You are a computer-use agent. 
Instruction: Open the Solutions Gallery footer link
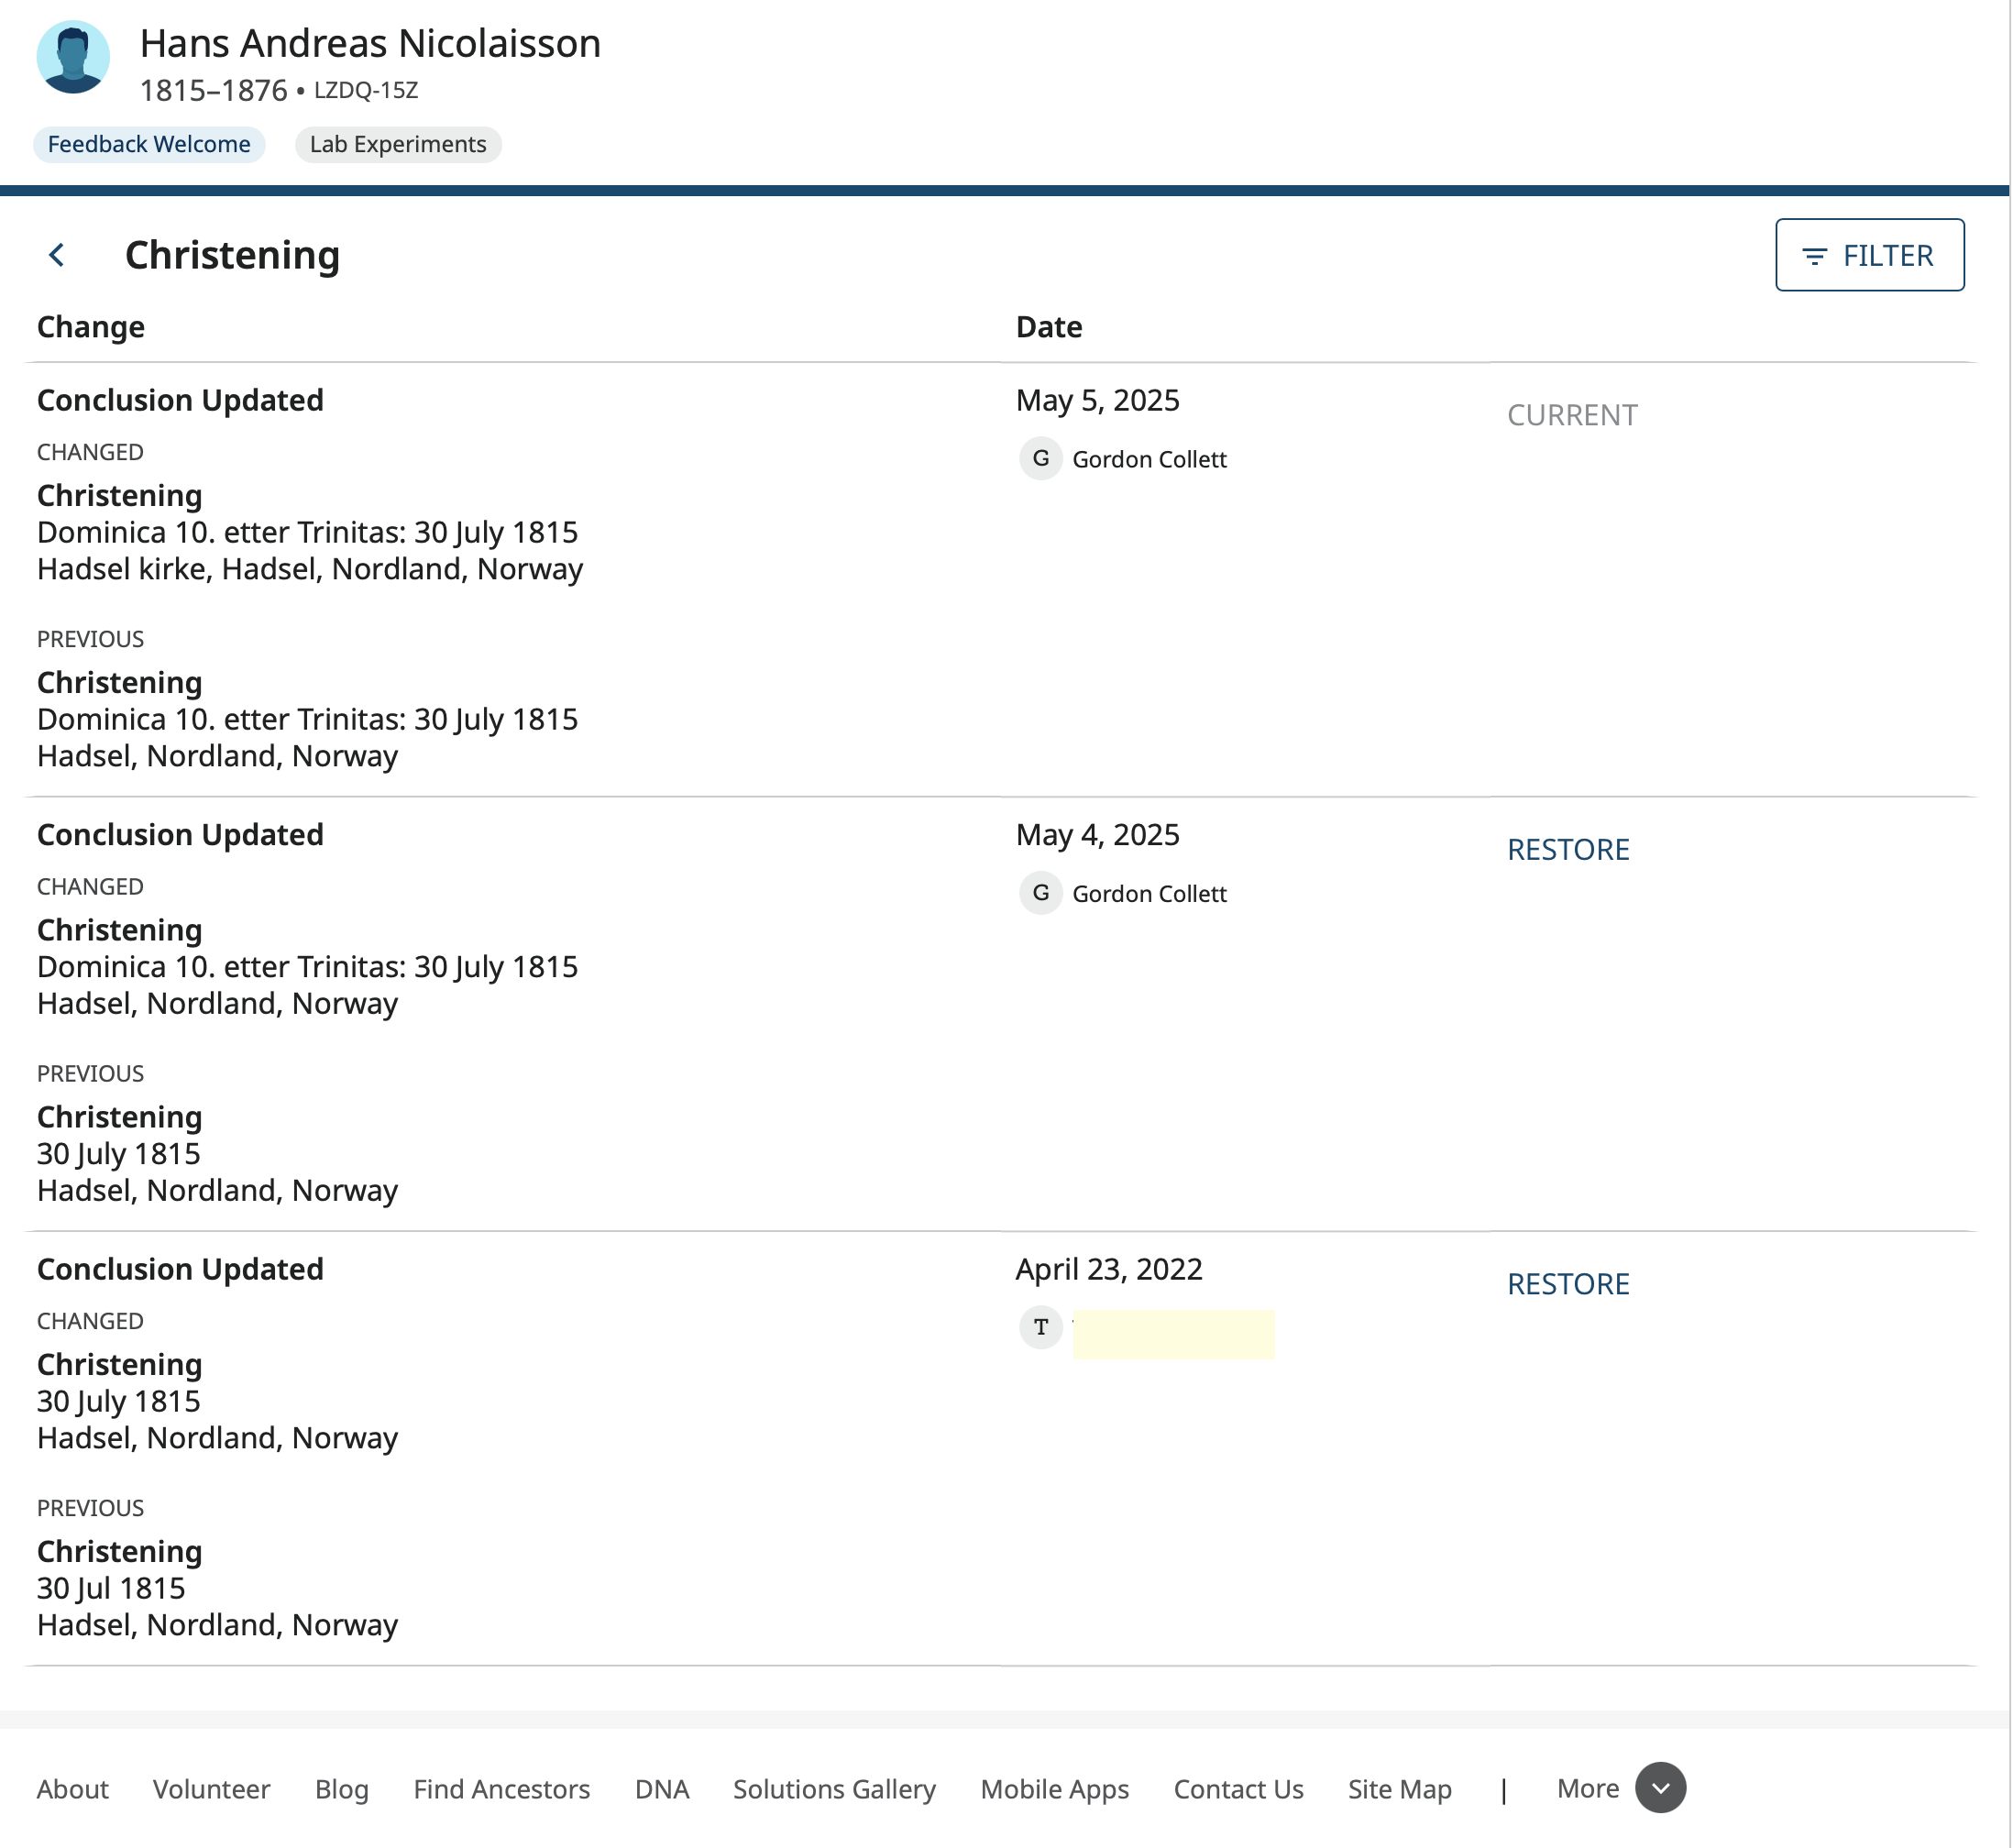point(834,1789)
